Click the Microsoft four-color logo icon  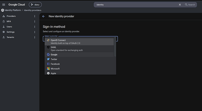(x=48, y=69)
